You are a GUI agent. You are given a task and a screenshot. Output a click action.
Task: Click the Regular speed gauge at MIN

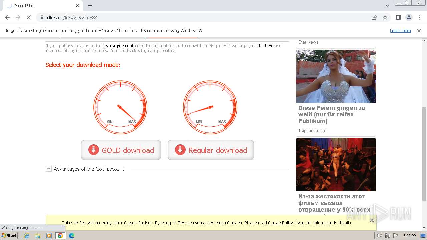[210, 107]
